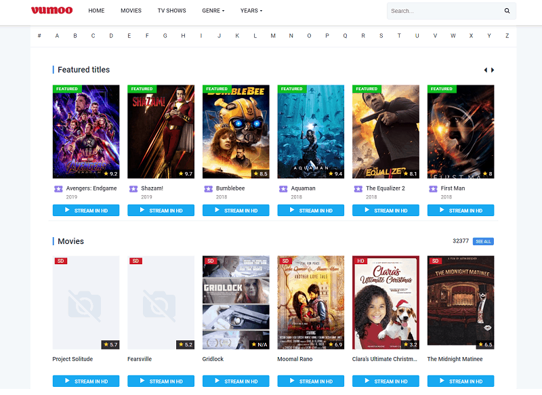The height and width of the screenshot is (395, 542).
Task: Click the Moomal Rano title link
Action: (295, 359)
